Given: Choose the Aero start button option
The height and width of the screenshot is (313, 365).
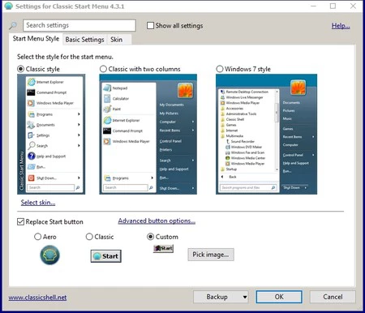Looking at the screenshot, I should coord(37,237).
